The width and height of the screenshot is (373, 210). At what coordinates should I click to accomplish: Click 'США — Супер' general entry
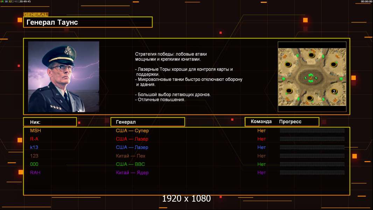tap(132, 131)
